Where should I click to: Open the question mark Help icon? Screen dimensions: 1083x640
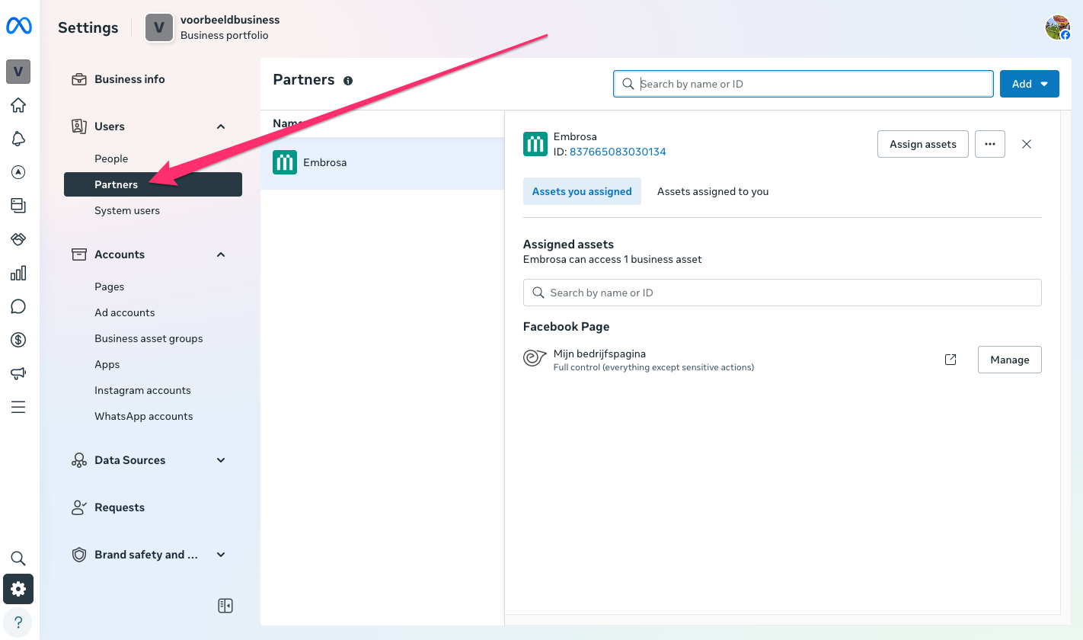18,622
